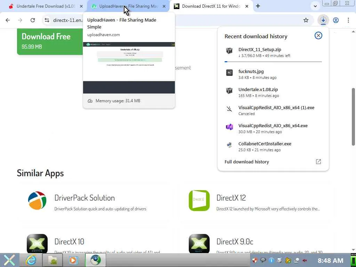Screen dimensions: 356x267
Task: Select the Download DirectX 11 for Windows tab
Action: pyautogui.click(x=211, y=6)
